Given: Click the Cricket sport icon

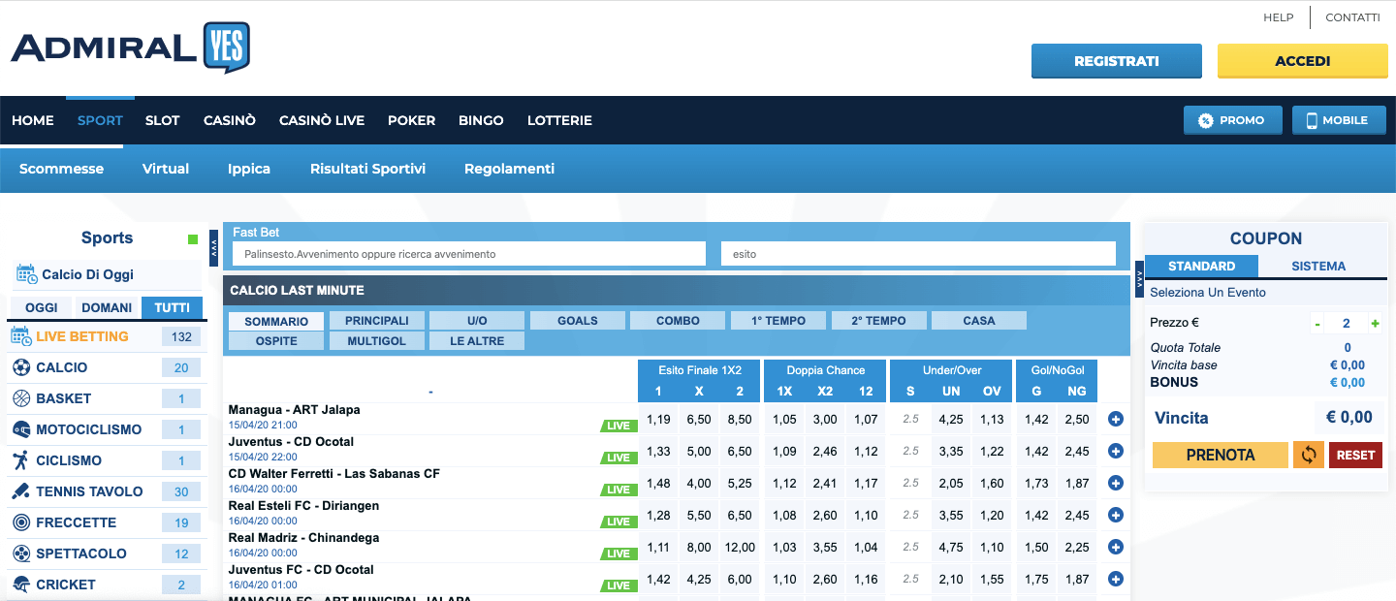Looking at the screenshot, I should 21,585.
